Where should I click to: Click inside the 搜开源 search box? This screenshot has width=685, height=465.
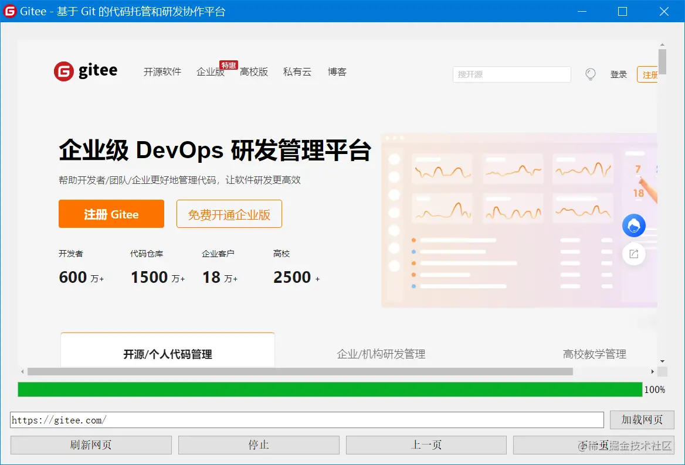[x=511, y=74]
